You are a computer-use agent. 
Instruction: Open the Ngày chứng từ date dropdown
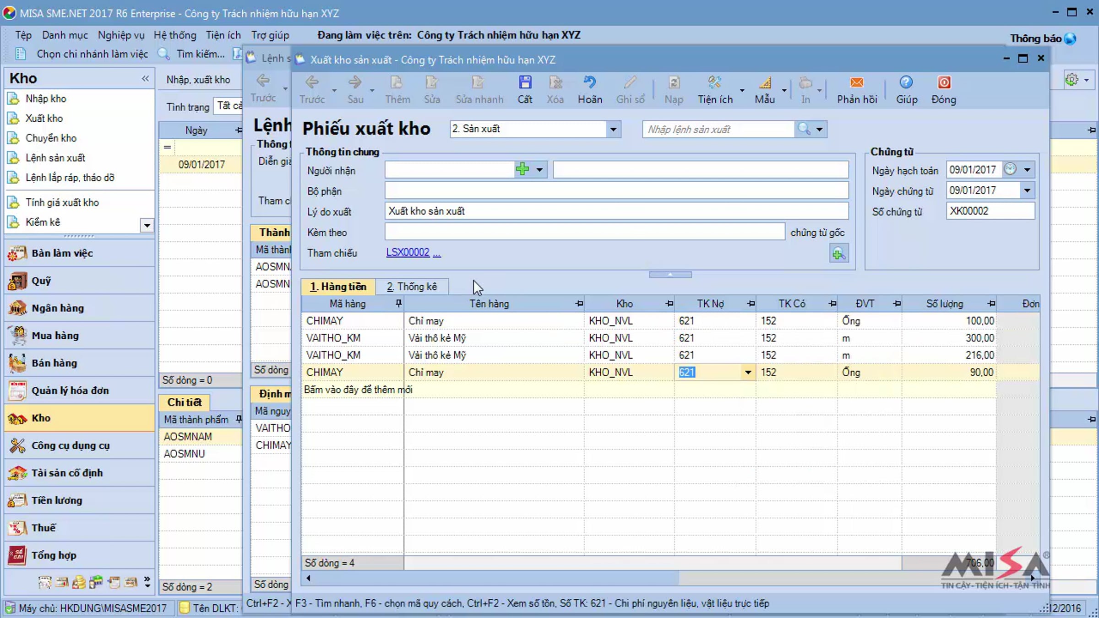click(1027, 190)
